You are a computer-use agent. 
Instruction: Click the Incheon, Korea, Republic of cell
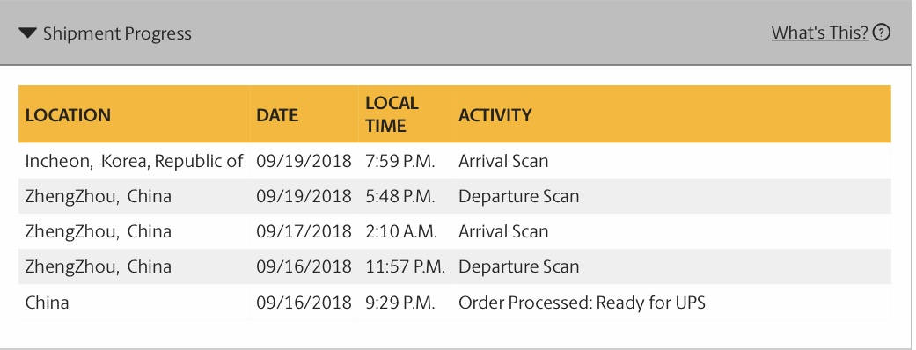(134, 161)
